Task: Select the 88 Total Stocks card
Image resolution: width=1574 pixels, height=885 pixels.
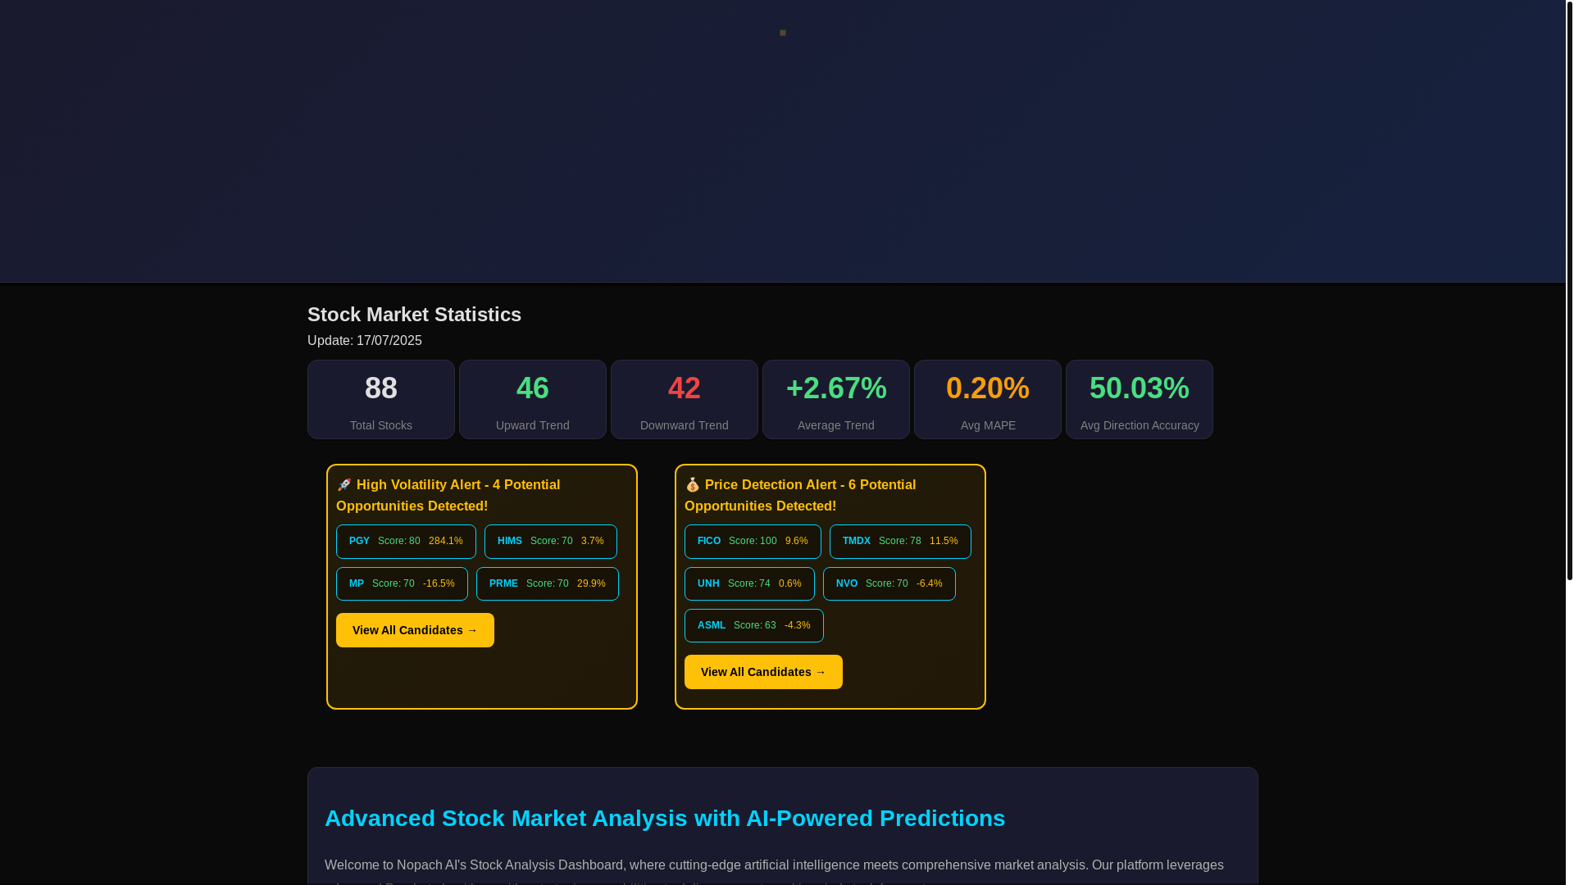Action: point(381,400)
